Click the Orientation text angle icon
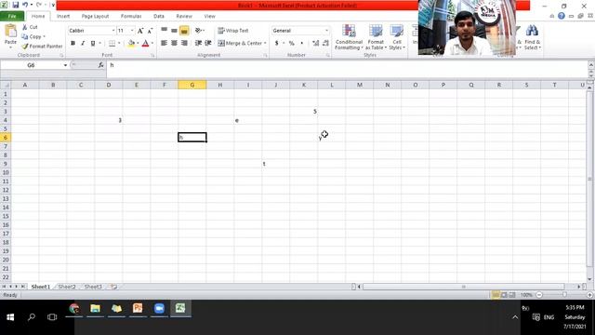Viewport: 595px width, 335px height. (198, 31)
